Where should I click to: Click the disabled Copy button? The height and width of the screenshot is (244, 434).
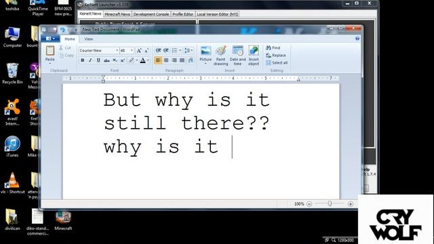point(66,56)
